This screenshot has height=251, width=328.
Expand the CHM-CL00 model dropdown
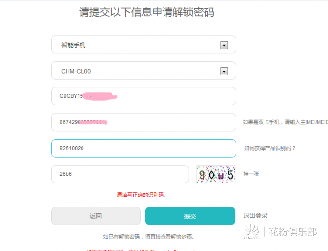click(144, 70)
